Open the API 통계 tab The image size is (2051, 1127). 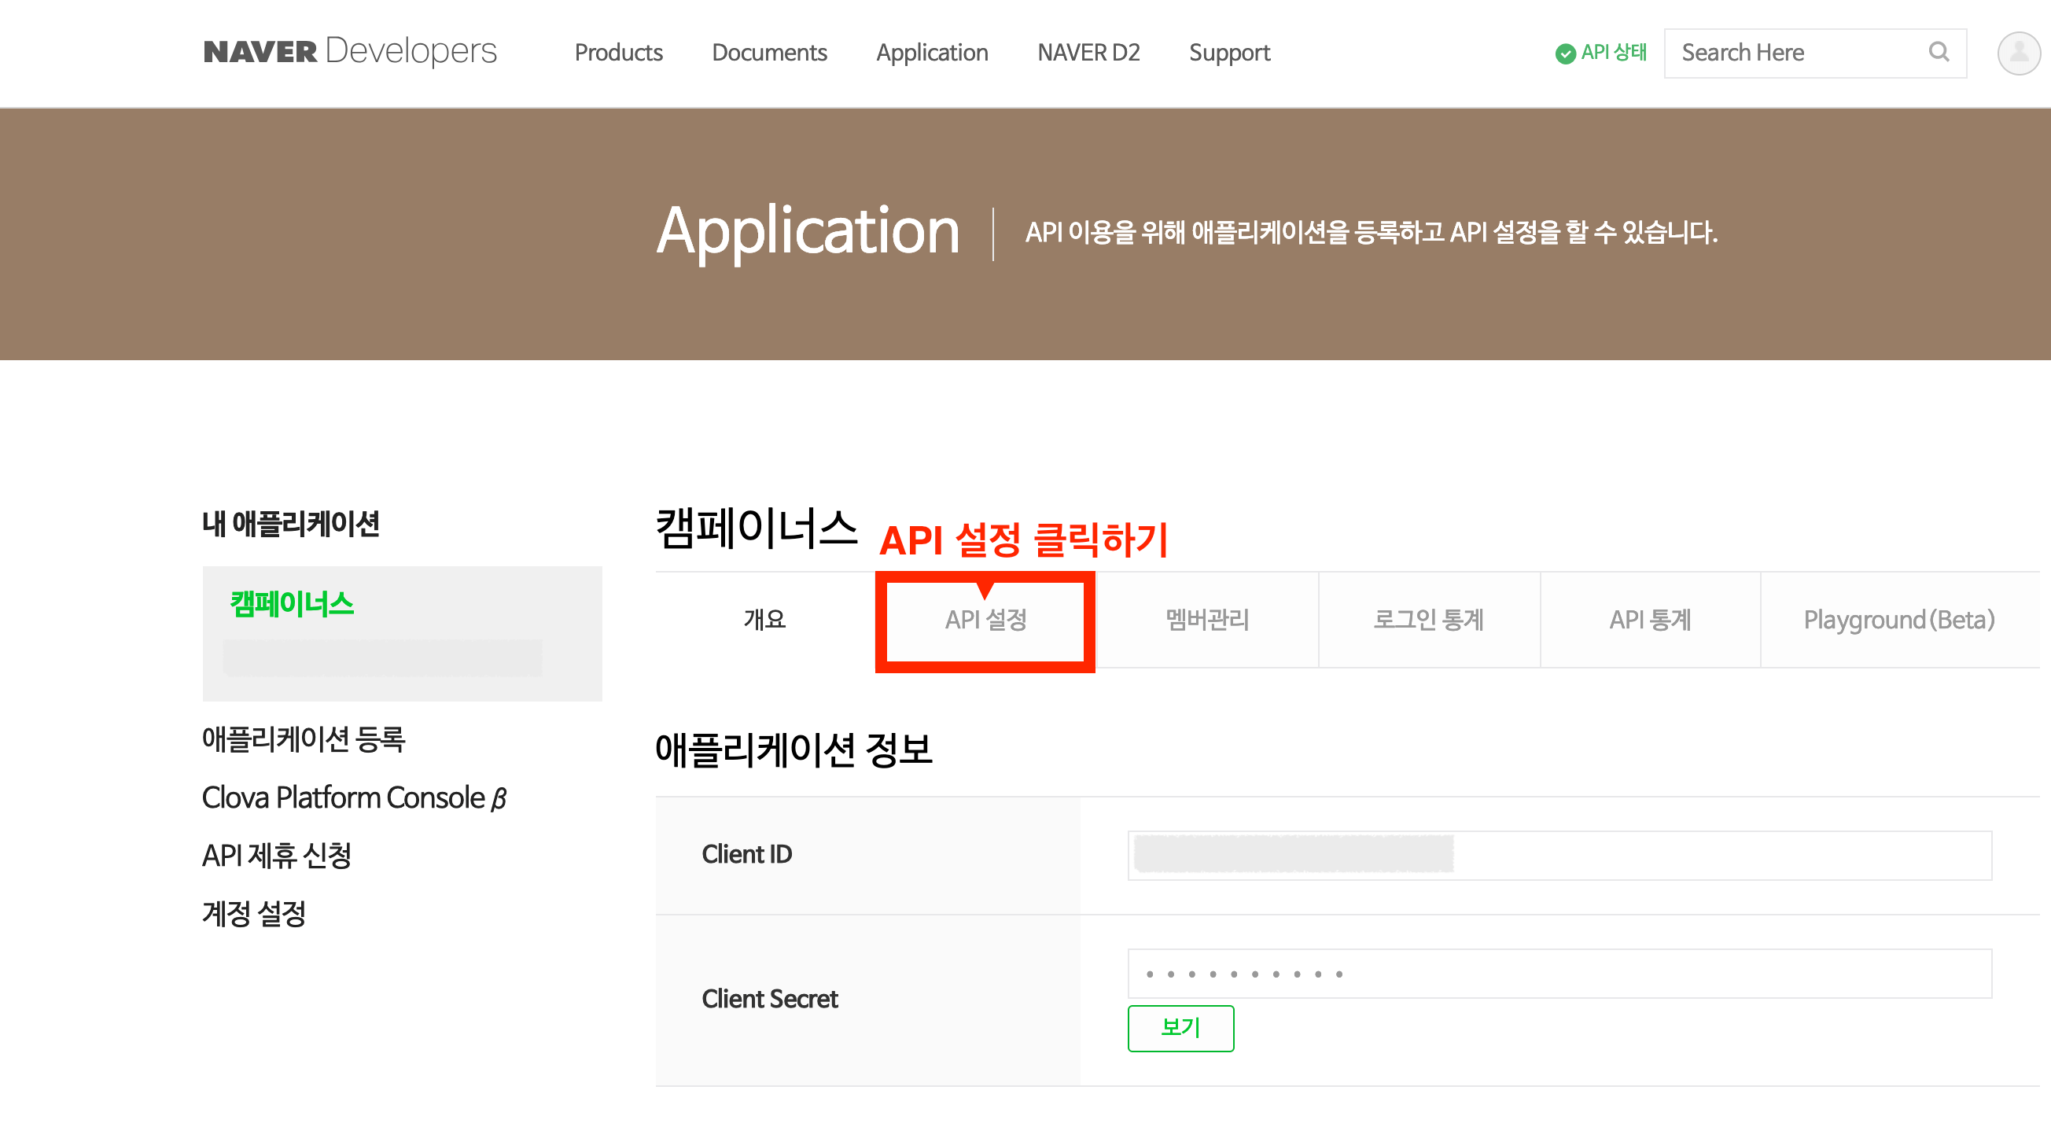click(1650, 619)
